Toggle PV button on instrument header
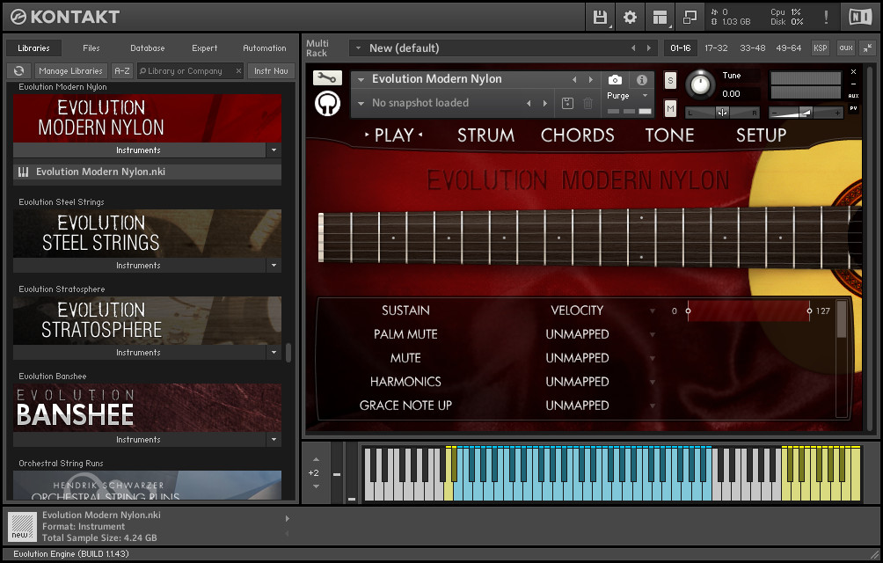The height and width of the screenshot is (563, 883). 853,108
